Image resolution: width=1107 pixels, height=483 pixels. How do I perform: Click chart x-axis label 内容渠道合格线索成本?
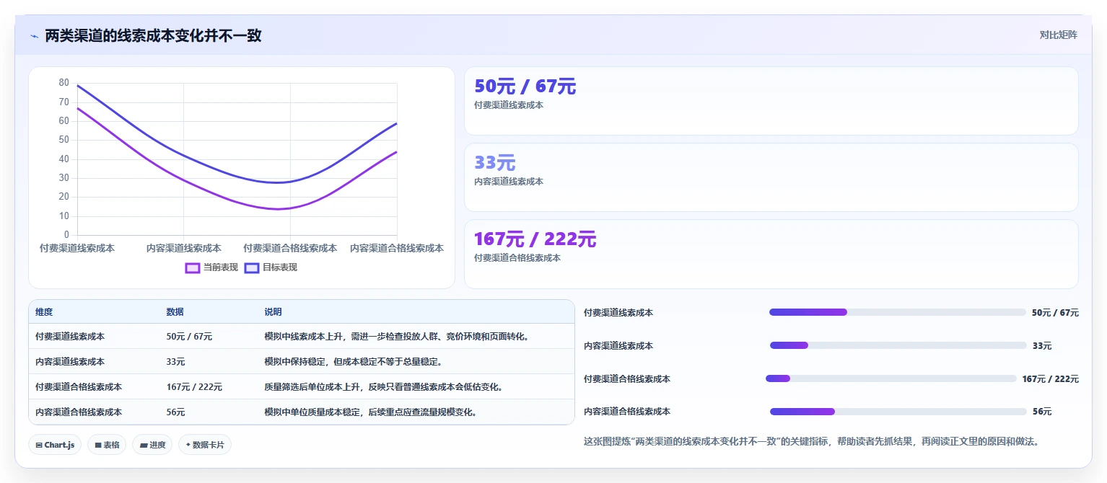click(397, 248)
